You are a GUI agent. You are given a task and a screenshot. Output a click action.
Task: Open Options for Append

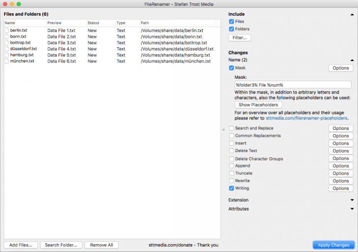341,166
